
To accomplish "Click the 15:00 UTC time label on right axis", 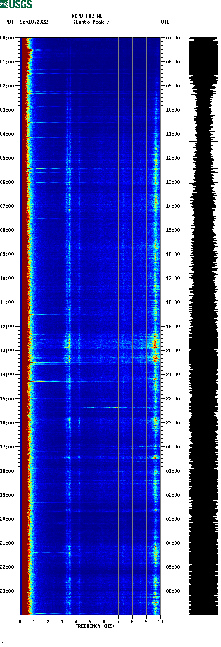I will 173,230.
